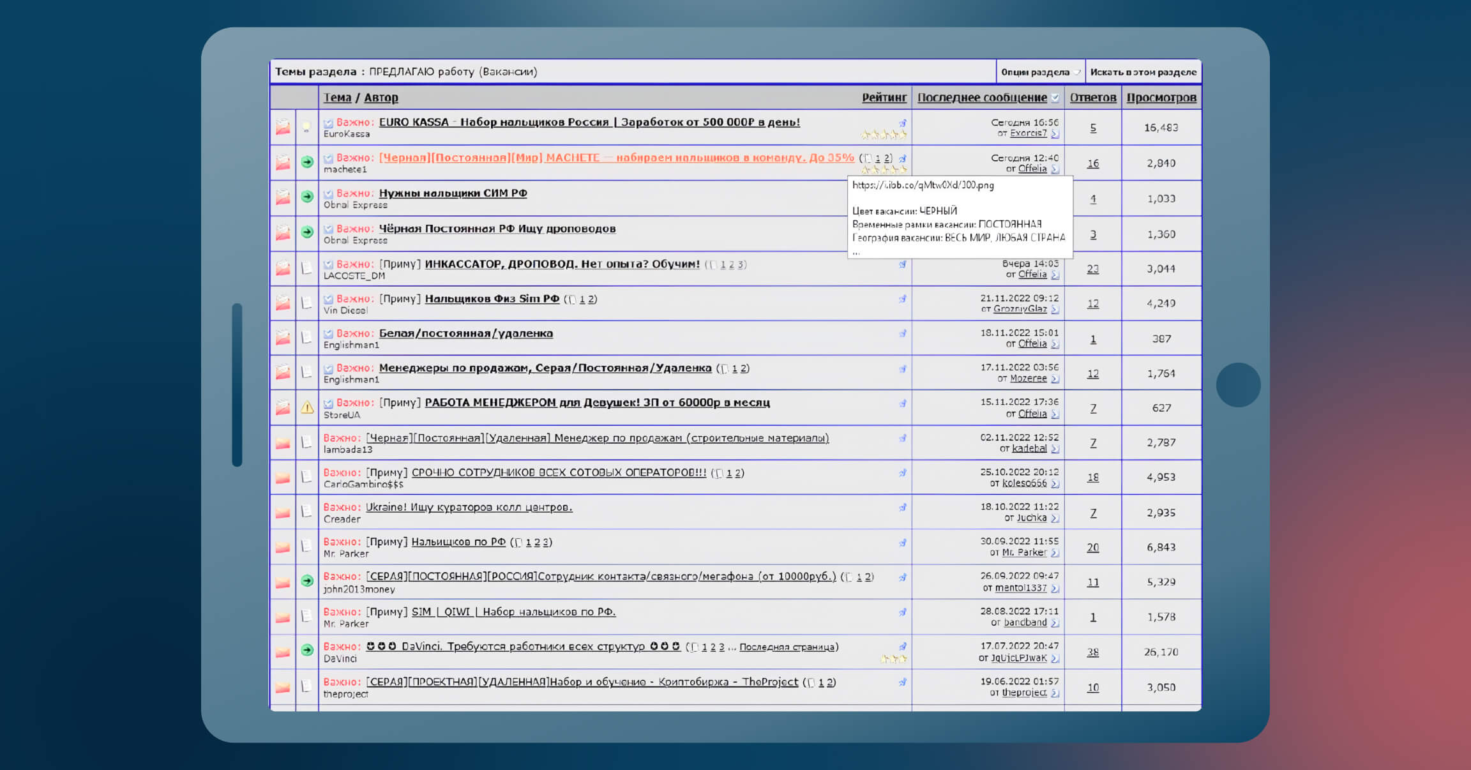
Task: Open the user profile link Offelia in the machete1 row
Action: pos(1032,169)
